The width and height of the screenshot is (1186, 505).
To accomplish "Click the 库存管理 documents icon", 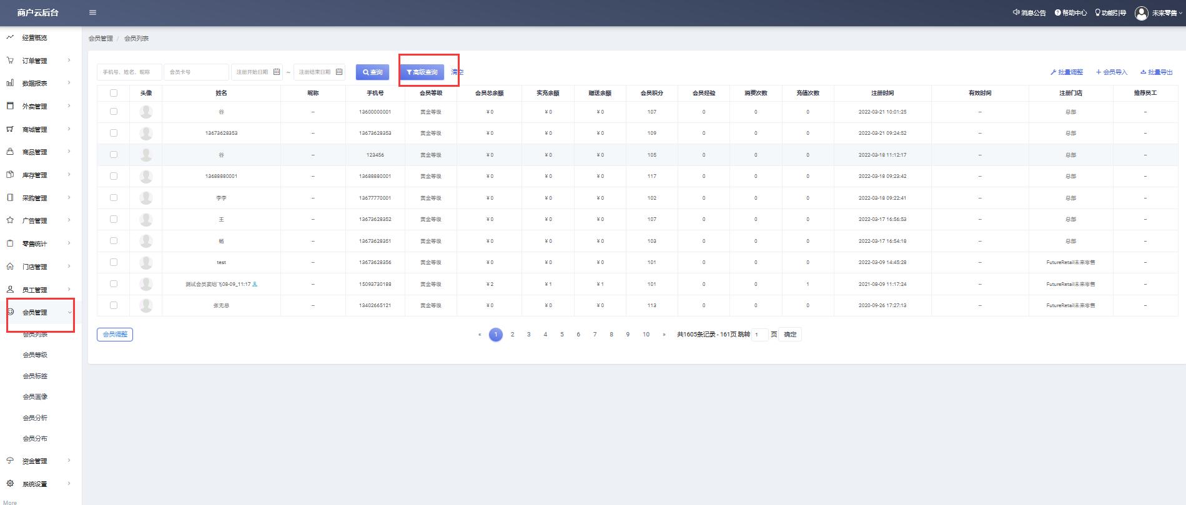I will pos(10,175).
